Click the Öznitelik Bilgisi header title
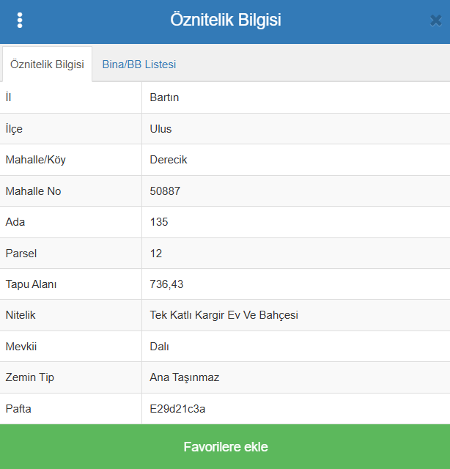450x469 pixels. 226,20
